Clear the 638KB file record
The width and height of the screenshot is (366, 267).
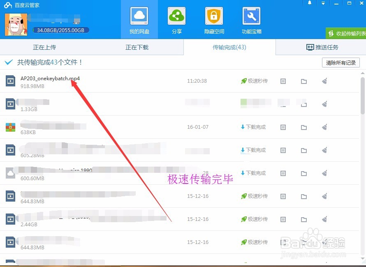point(324,127)
